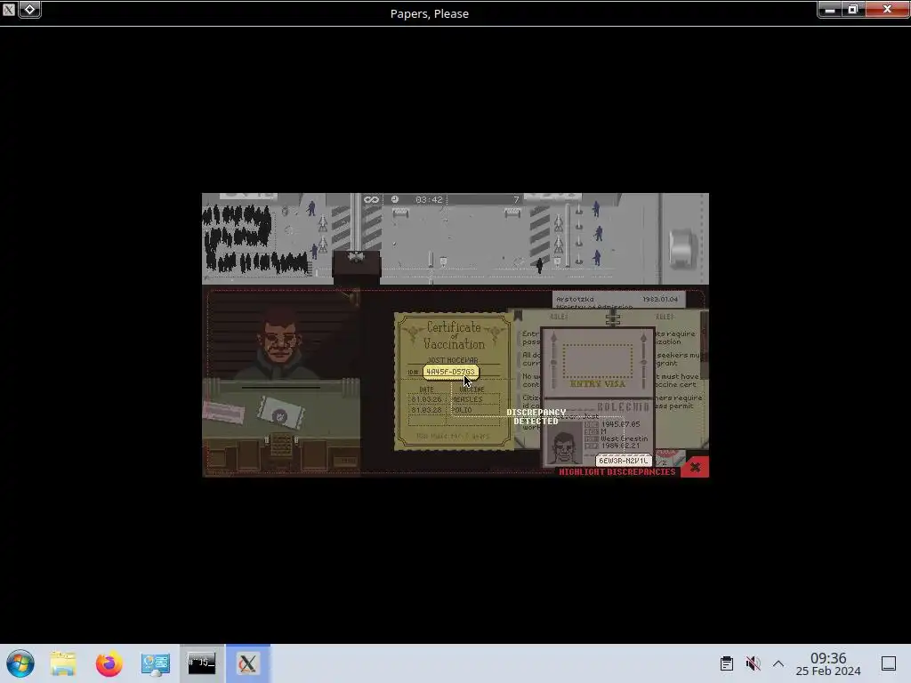
Task: Minimize the Papers, Please window
Action: click(x=830, y=9)
